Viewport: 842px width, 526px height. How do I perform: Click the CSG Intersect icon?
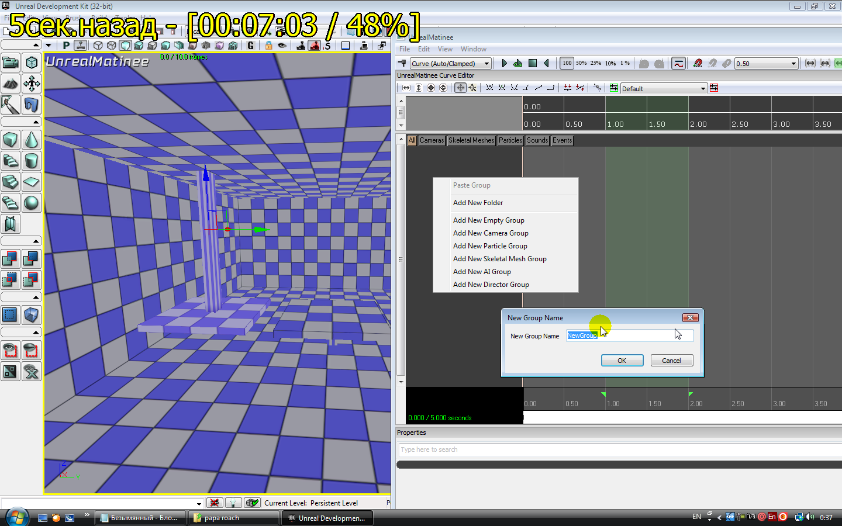11,280
